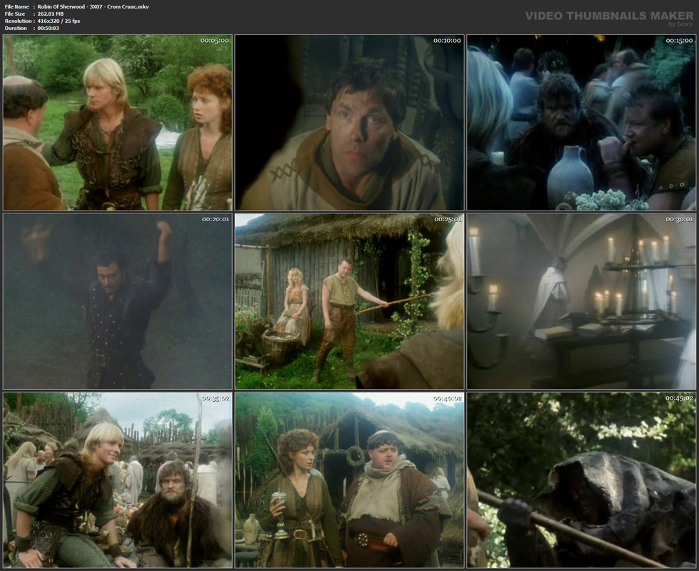Select the thumbnail stamped 00:30:01
The image size is (699, 571).
pyautogui.click(x=581, y=301)
